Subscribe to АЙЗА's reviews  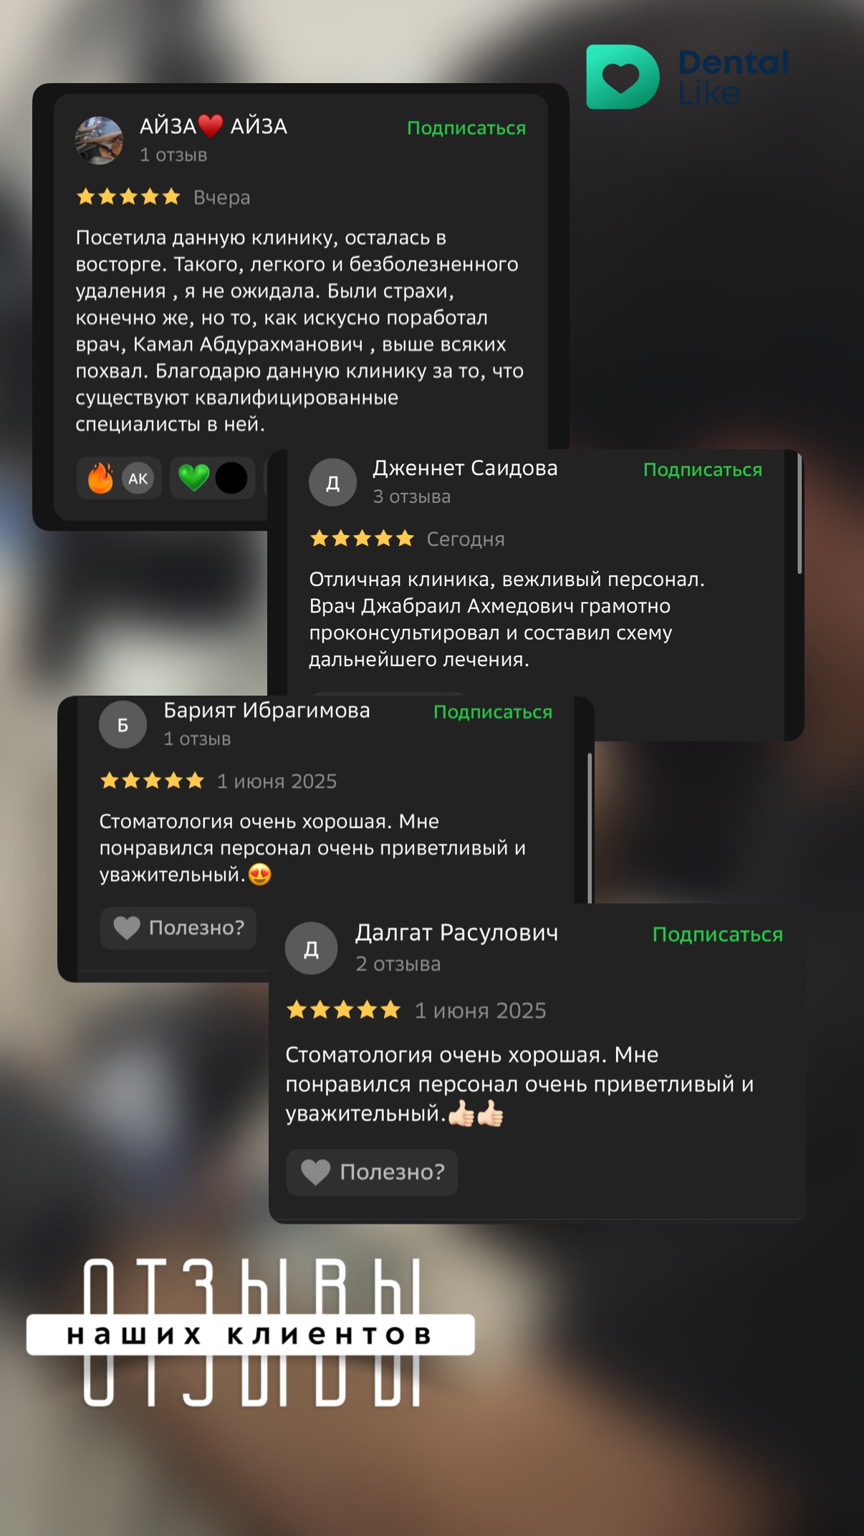(466, 128)
